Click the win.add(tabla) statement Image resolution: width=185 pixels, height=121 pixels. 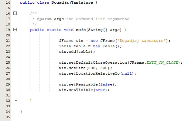[77, 52]
